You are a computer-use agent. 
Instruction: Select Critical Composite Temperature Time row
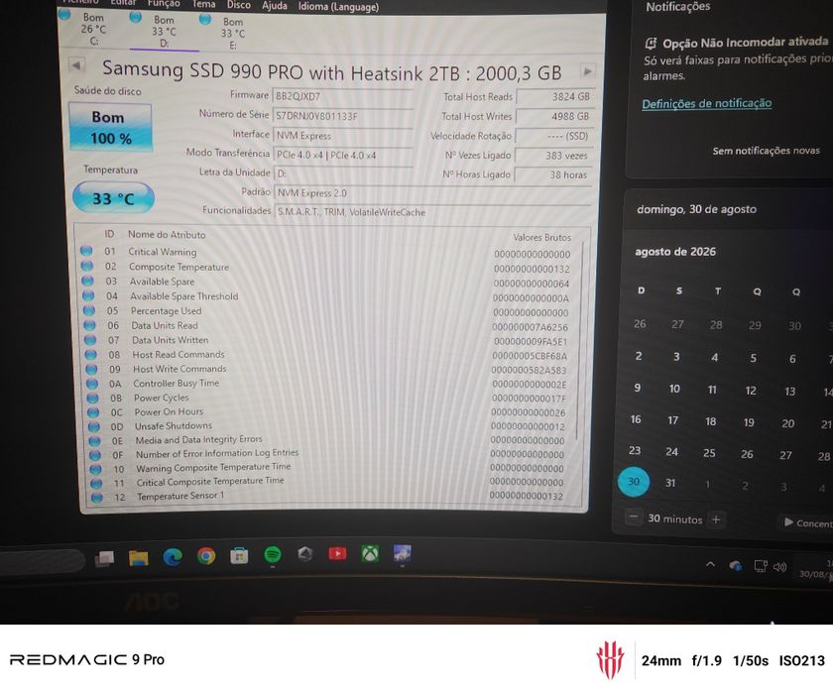pos(326,482)
